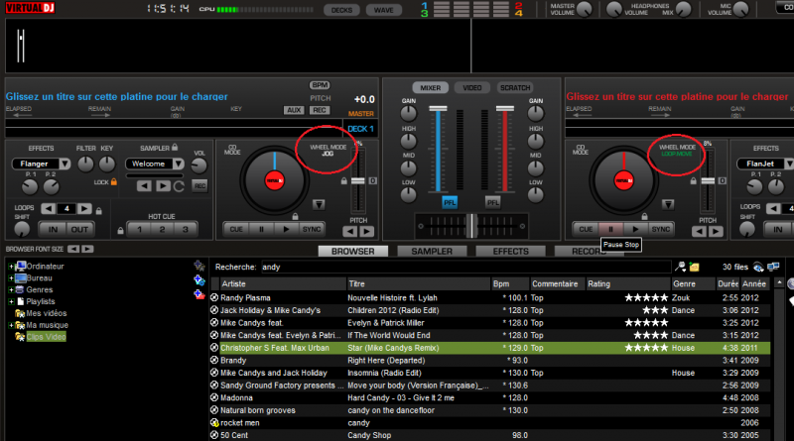Click the sampler REC button
Viewport: 794px width, 441px height.
tap(199, 185)
